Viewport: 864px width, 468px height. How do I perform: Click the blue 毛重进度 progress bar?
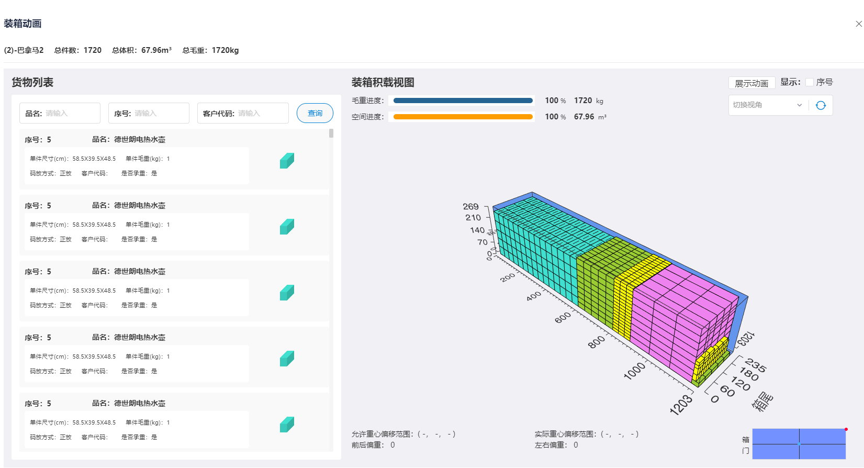click(x=463, y=101)
